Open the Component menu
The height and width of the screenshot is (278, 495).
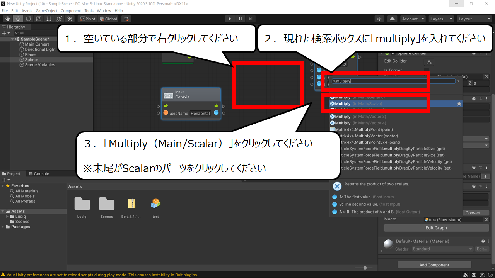[x=71, y=11]
